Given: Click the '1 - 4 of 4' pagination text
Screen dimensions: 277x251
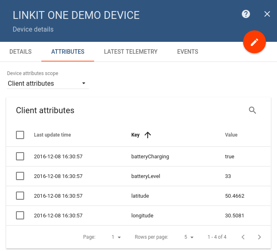Looking at the screenshot, I should pos(217,237).
